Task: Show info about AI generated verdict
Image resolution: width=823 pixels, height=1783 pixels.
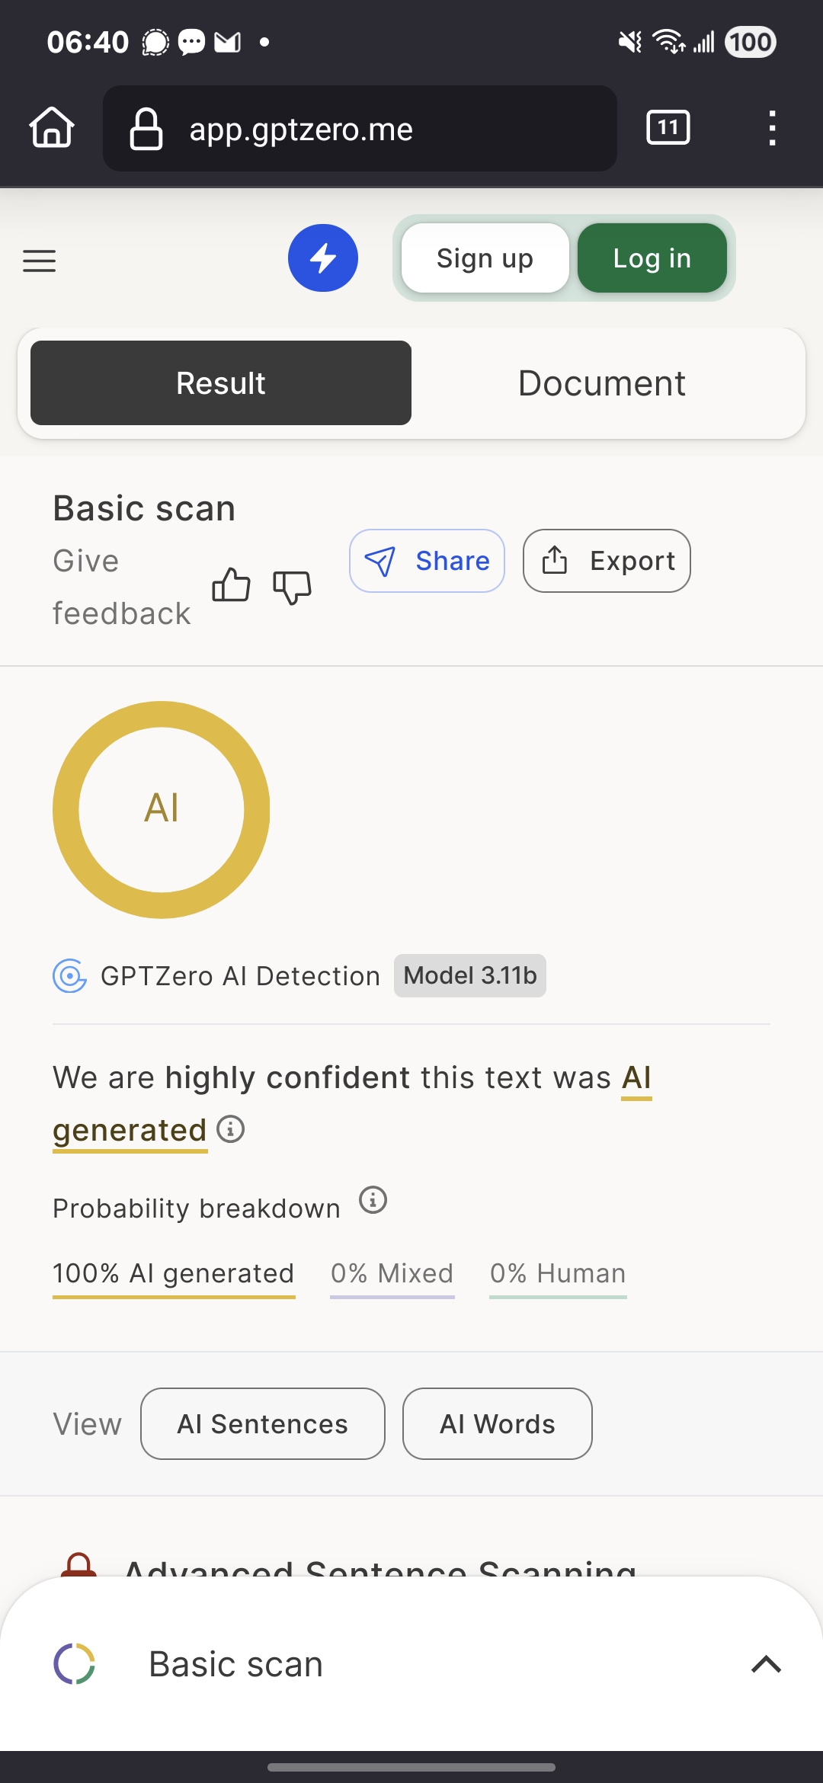Action: coord(231,1128)
